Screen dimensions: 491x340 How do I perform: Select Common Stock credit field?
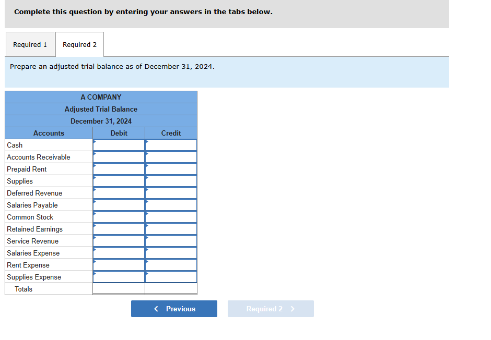[171, 217]
